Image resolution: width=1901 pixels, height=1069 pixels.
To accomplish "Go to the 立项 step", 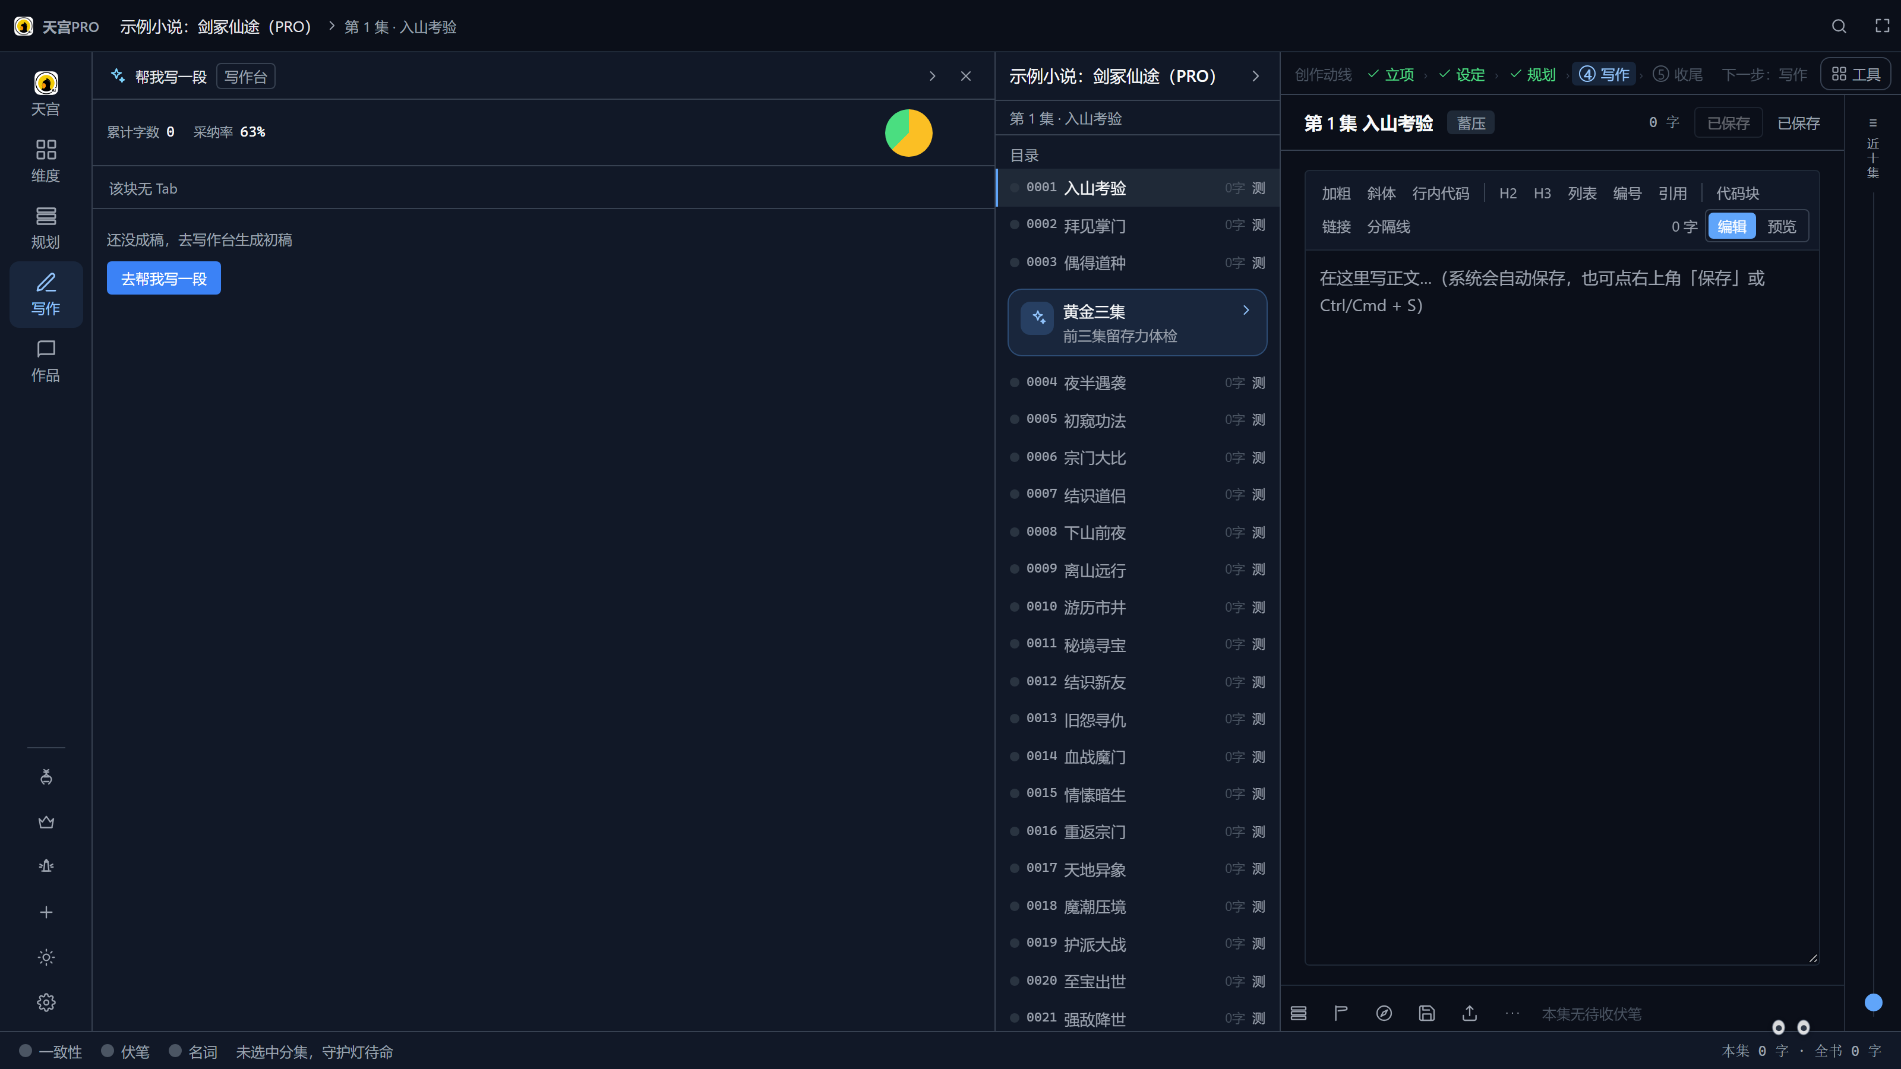I will point(1391,74).
